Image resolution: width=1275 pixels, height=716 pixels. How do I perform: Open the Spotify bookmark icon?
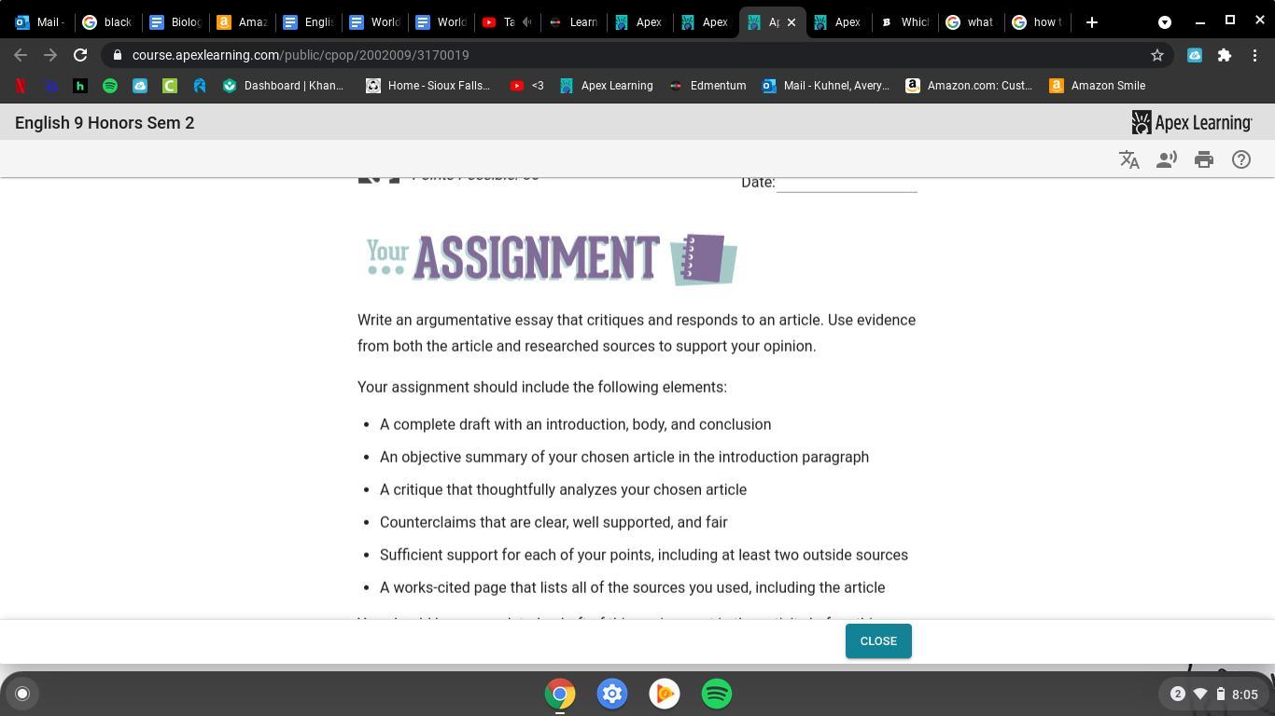(110, 86)
